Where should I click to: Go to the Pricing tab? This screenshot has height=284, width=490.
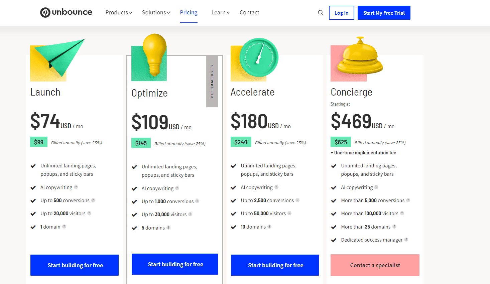189,12
